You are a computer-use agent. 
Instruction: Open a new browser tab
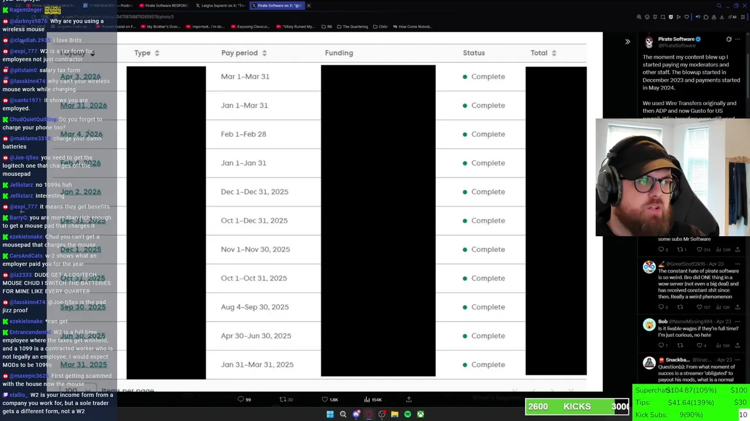[309, 5]
